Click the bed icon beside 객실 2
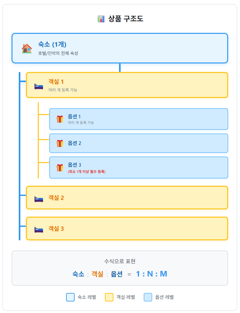Image resolution: width=240 pixels, height=313 pixels. 39,199
